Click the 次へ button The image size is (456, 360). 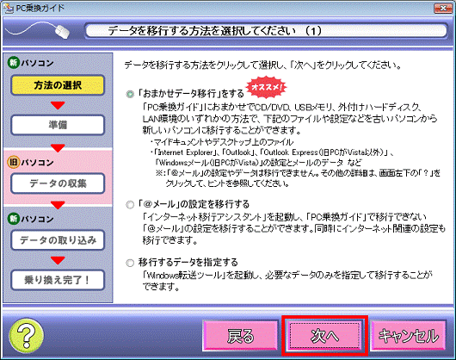click(x=324, y=336)
